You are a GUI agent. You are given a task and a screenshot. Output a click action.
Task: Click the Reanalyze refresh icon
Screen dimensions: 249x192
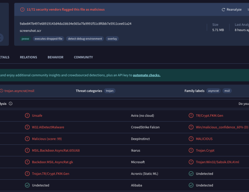[x=224, y=10]
